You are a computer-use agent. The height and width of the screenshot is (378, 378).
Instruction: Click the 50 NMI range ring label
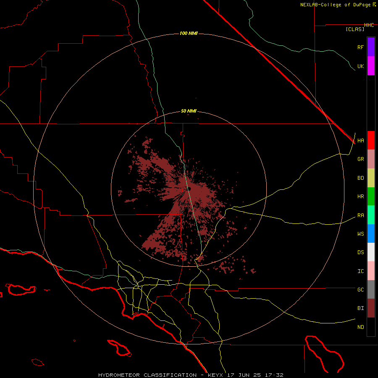tap(189, 111)
